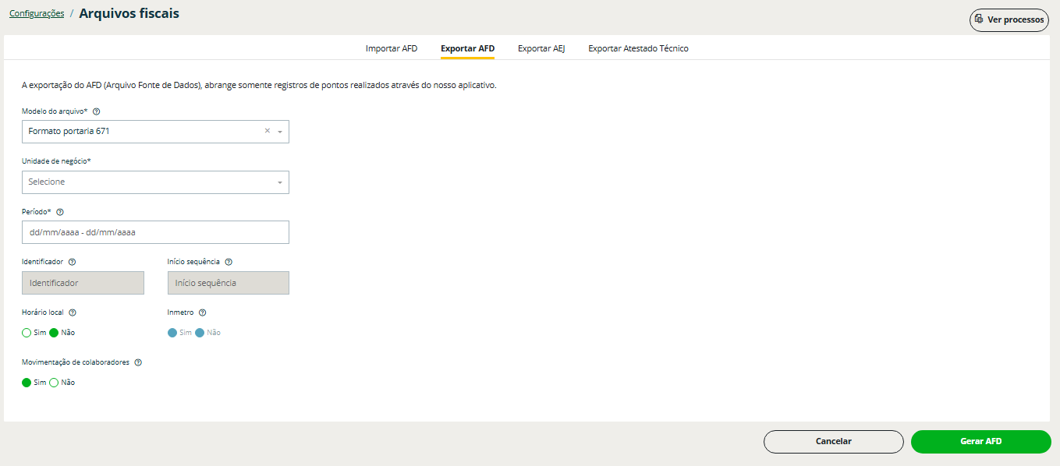Open the Exportar AEJ tab
Image resolution: width=1060 pixels, height=466 pixels.
541,48
